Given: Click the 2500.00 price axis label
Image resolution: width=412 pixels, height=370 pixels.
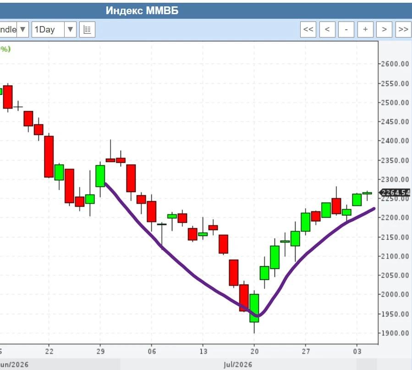Looking at the screenshot, I should 395,102.
